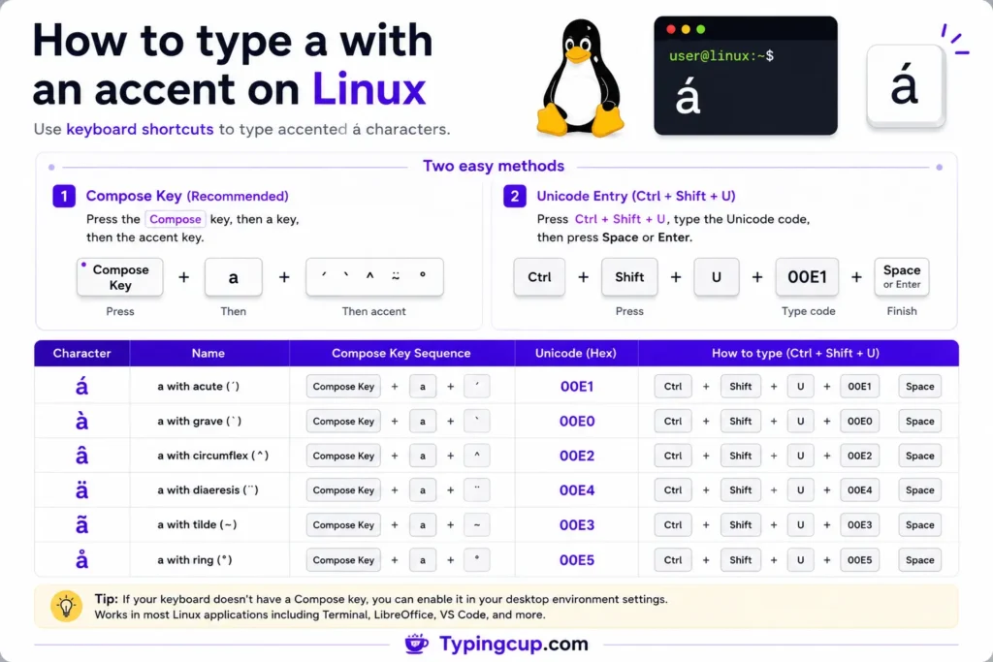Screen dimensions: 993x662
Task: Click the 'a' keycap in the grave row
Action: point(423,421)
